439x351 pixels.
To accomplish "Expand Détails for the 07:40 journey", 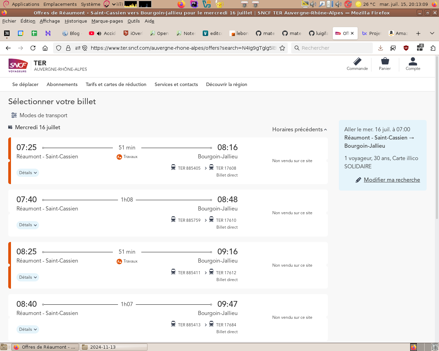I will click(28, 225).
